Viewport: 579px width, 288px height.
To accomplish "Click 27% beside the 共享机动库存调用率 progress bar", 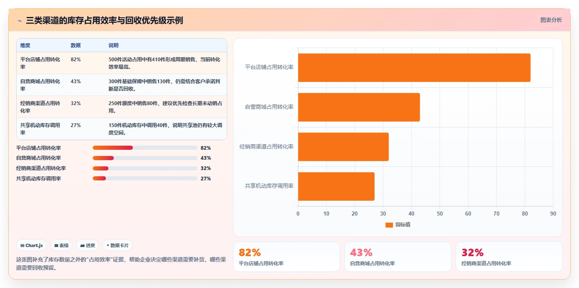I will click(206, 179).
